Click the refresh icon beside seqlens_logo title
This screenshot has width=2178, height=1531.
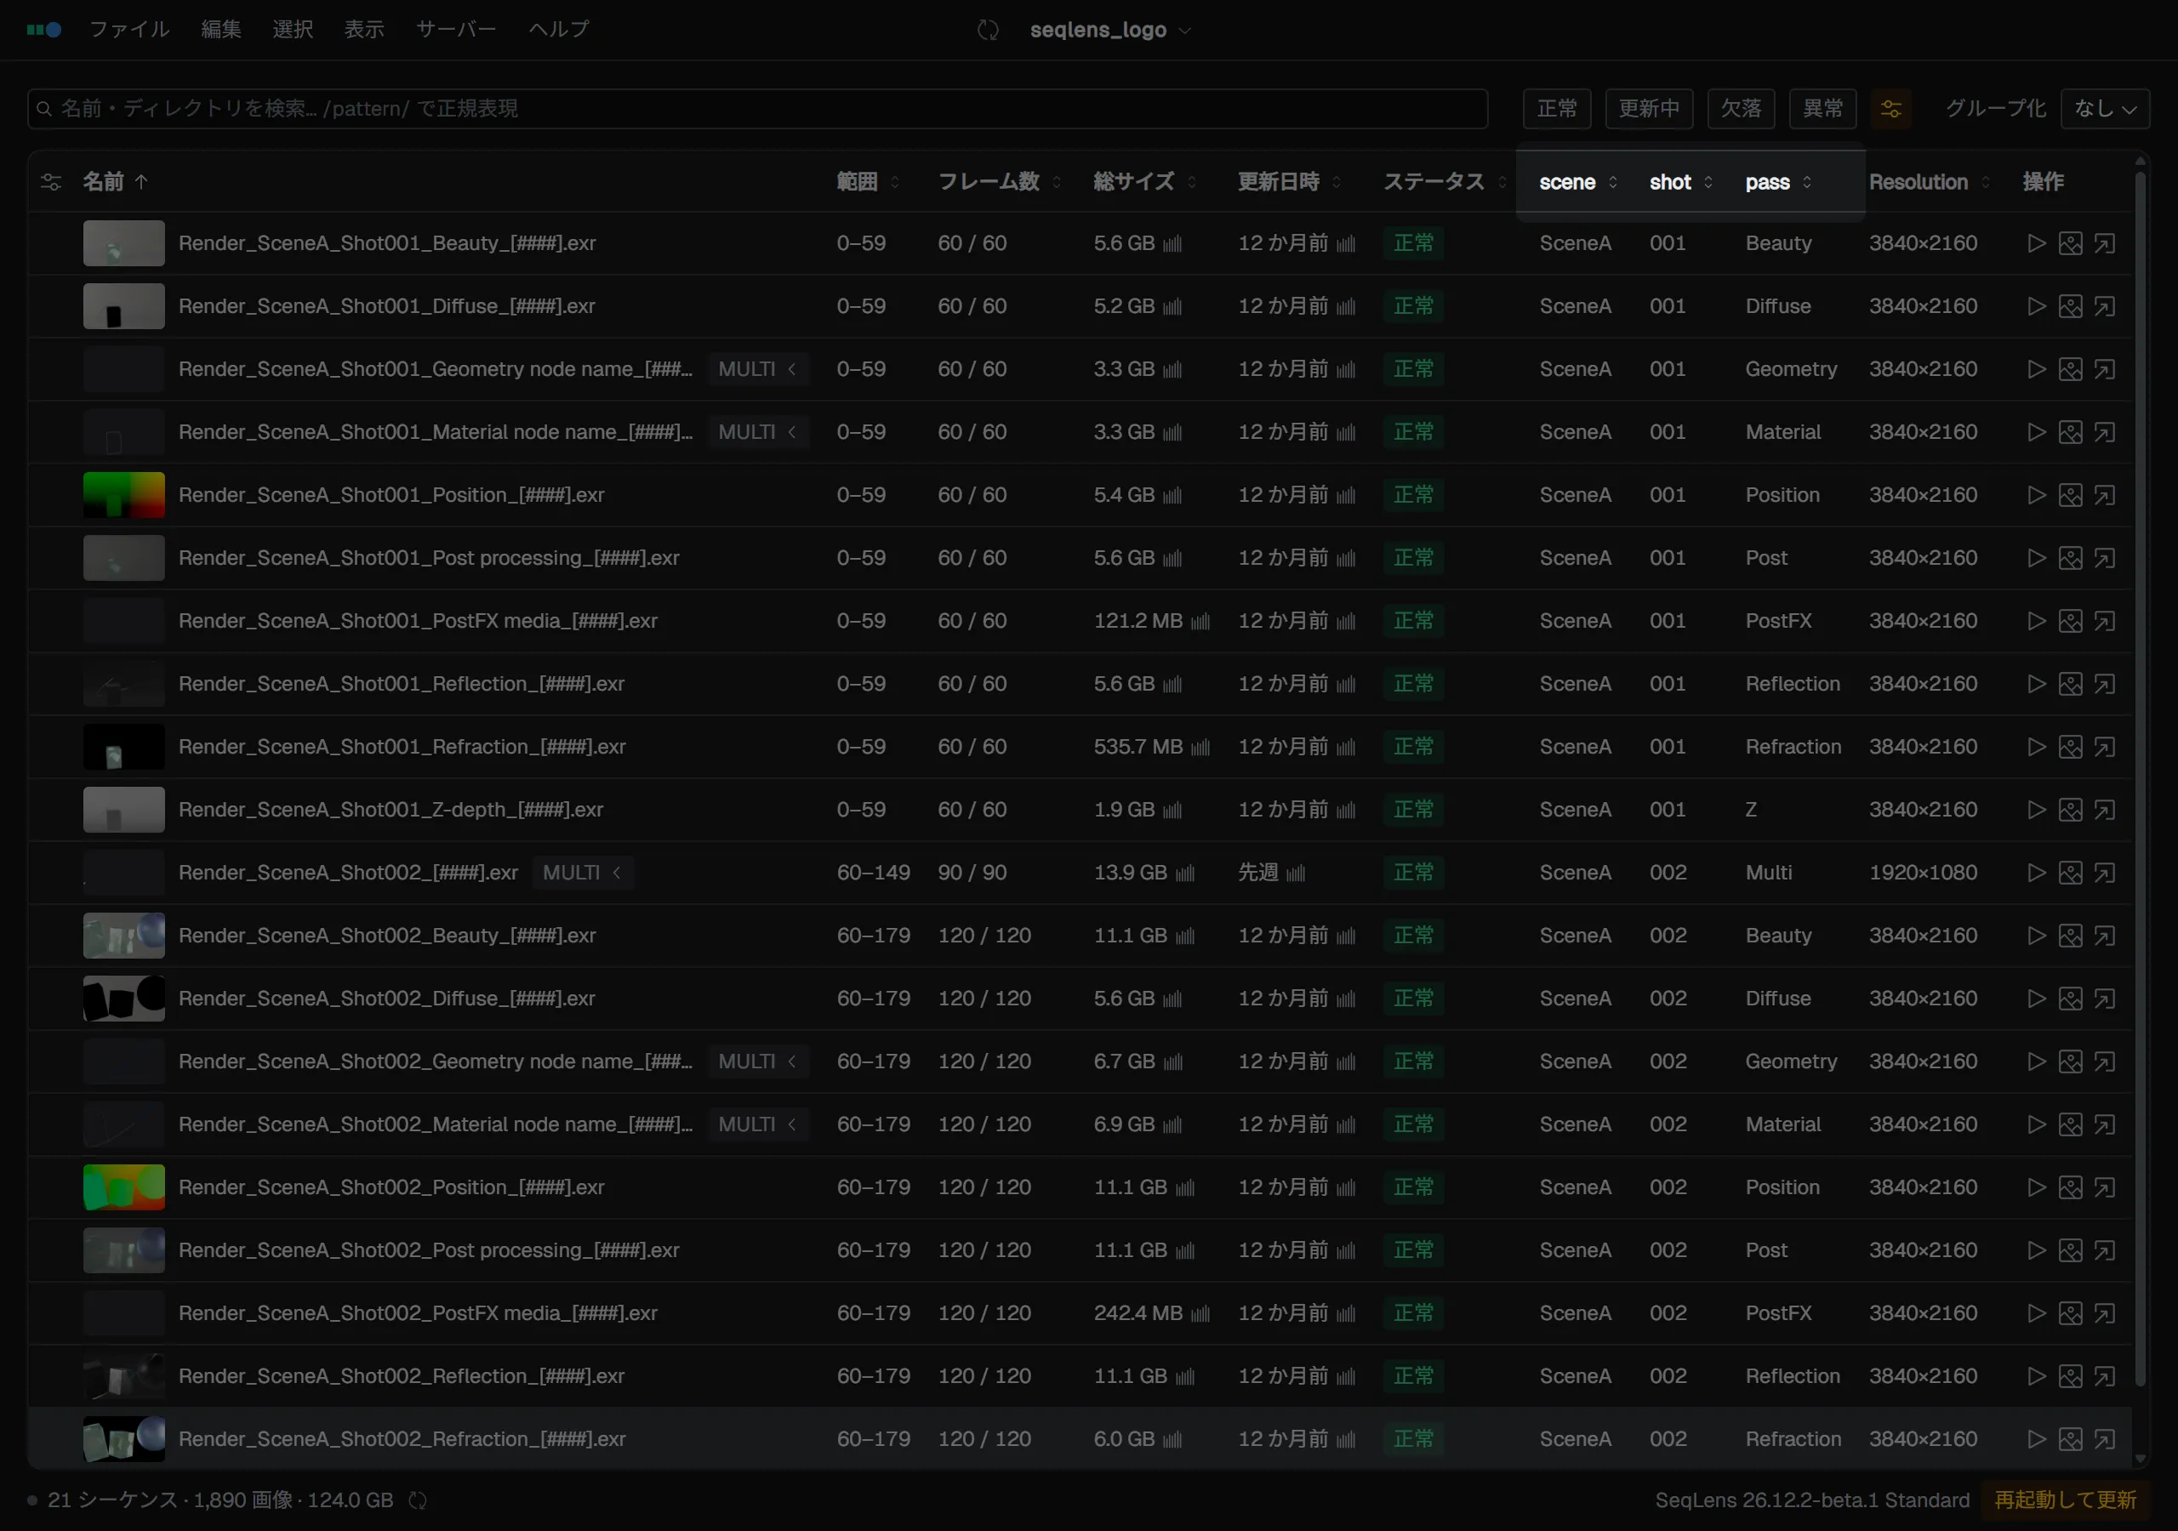tap(988, 31)
